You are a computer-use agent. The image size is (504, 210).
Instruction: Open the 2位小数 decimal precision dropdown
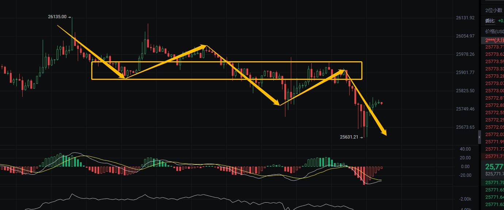pyautogui.click(x=494, y=11)
